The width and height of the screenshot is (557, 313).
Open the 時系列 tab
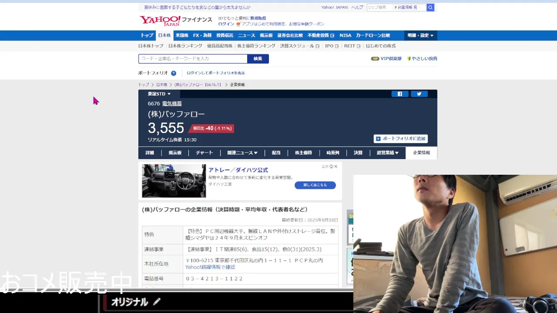coord(333,153)
